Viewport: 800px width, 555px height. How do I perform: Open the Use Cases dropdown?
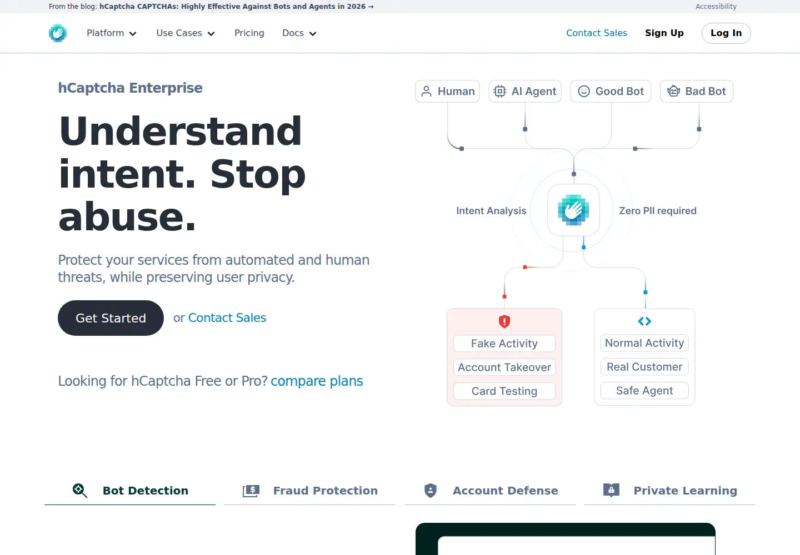[186, 33]
